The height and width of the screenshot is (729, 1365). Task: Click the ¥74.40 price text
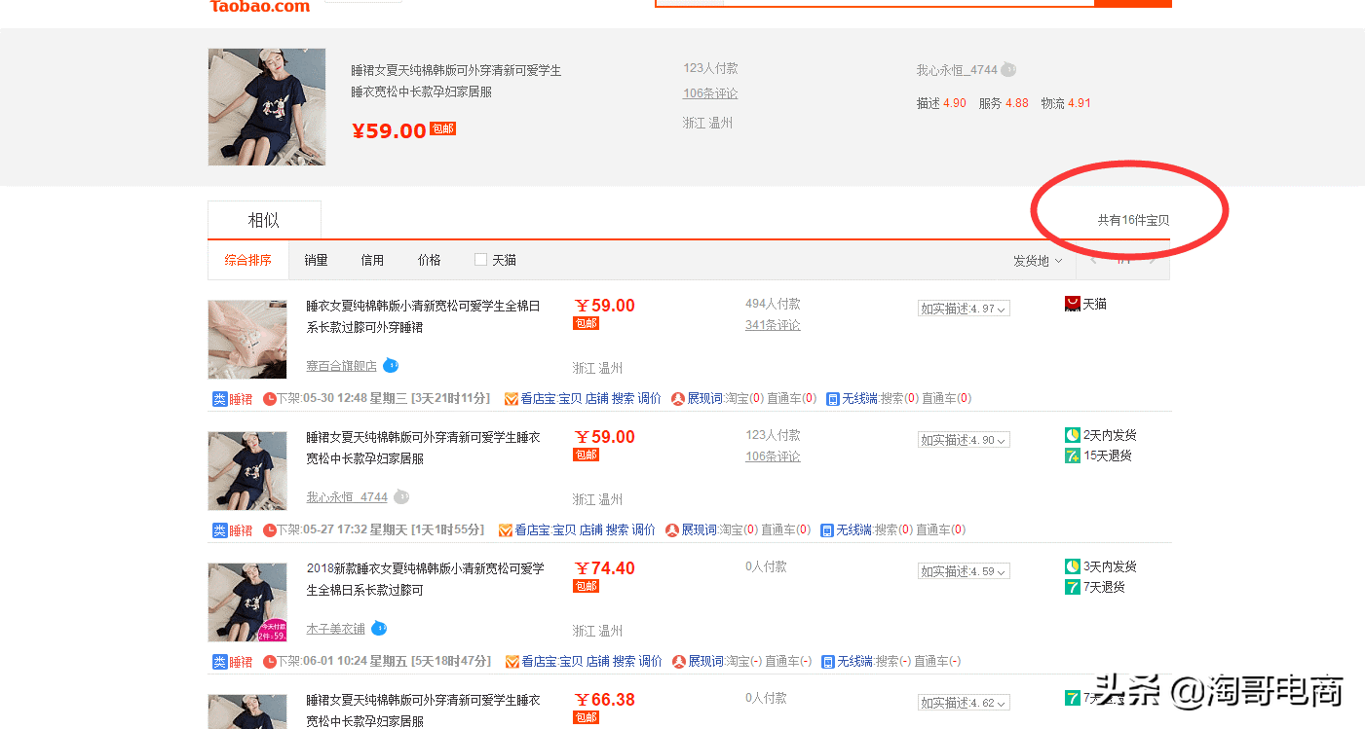point(604,568)
